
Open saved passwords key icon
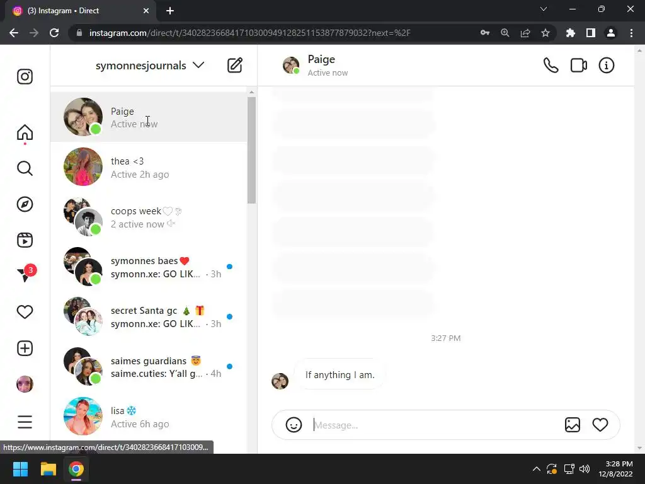pyautogui.click(x=485, y=33)
